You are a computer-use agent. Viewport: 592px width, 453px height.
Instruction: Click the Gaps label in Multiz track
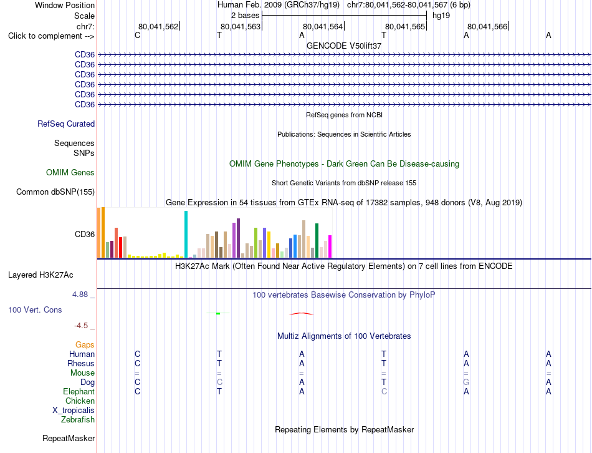(85, 344)
